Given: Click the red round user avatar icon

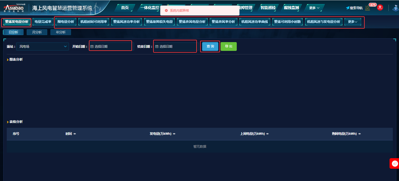Looking at the screenshot, I should (380, 8).
